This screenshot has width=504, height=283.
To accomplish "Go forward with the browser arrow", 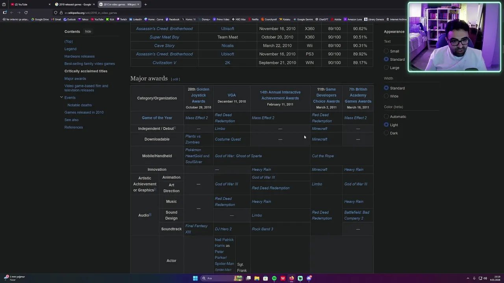I will pos(19,13).
